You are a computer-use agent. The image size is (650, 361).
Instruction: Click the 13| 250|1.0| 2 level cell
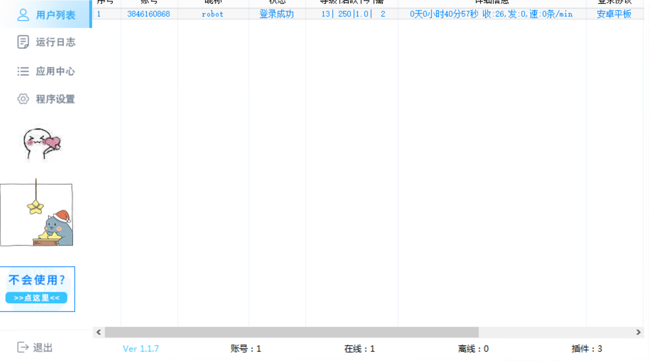click(353, 14)
